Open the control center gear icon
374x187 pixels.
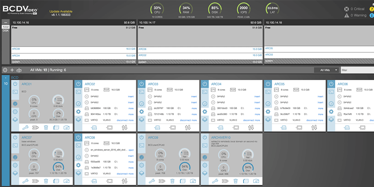pyautogui.click(x=5, y=70)
